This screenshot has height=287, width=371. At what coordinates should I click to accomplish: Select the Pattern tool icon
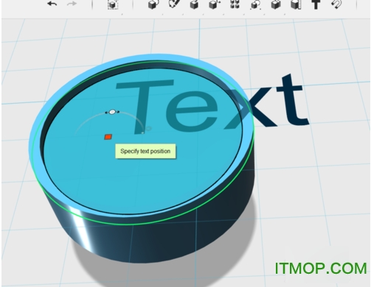(235, 4)
